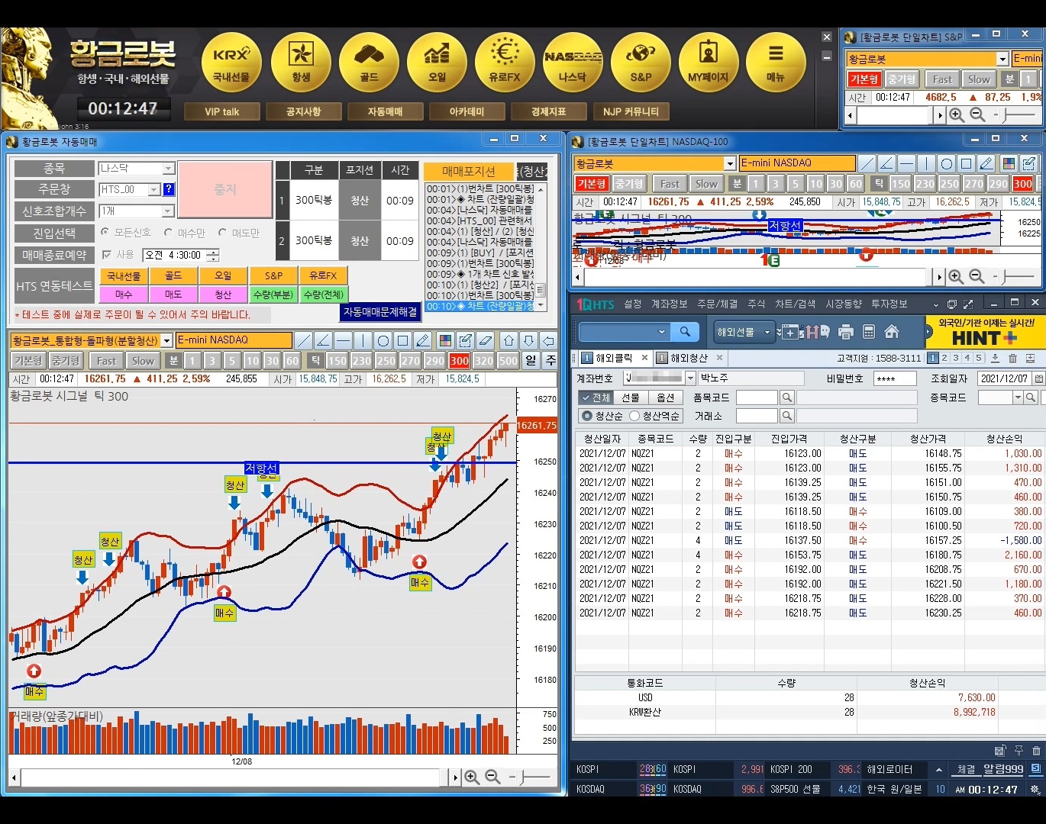Select the vertical line tool in main chart

pyautogui.click(x=363, y=340)
